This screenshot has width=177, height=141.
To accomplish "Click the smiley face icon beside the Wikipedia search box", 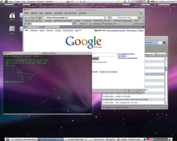I will tap(139, 18).
